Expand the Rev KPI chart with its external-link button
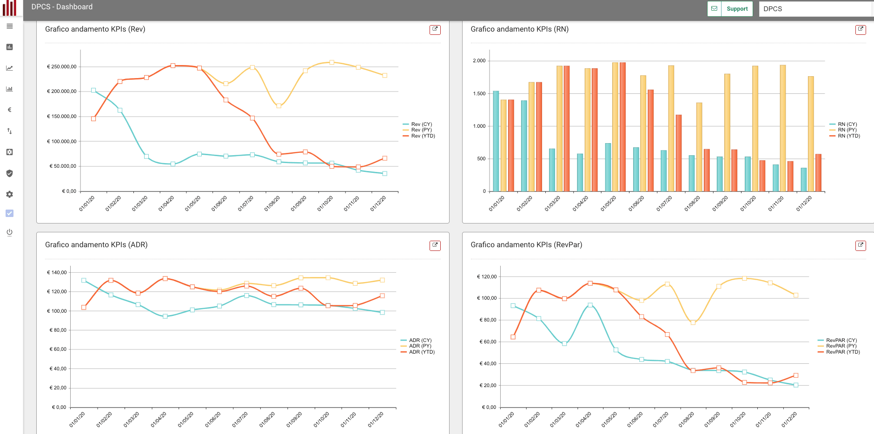The width and height of the screenshot is (874, 434). [435, 29]
